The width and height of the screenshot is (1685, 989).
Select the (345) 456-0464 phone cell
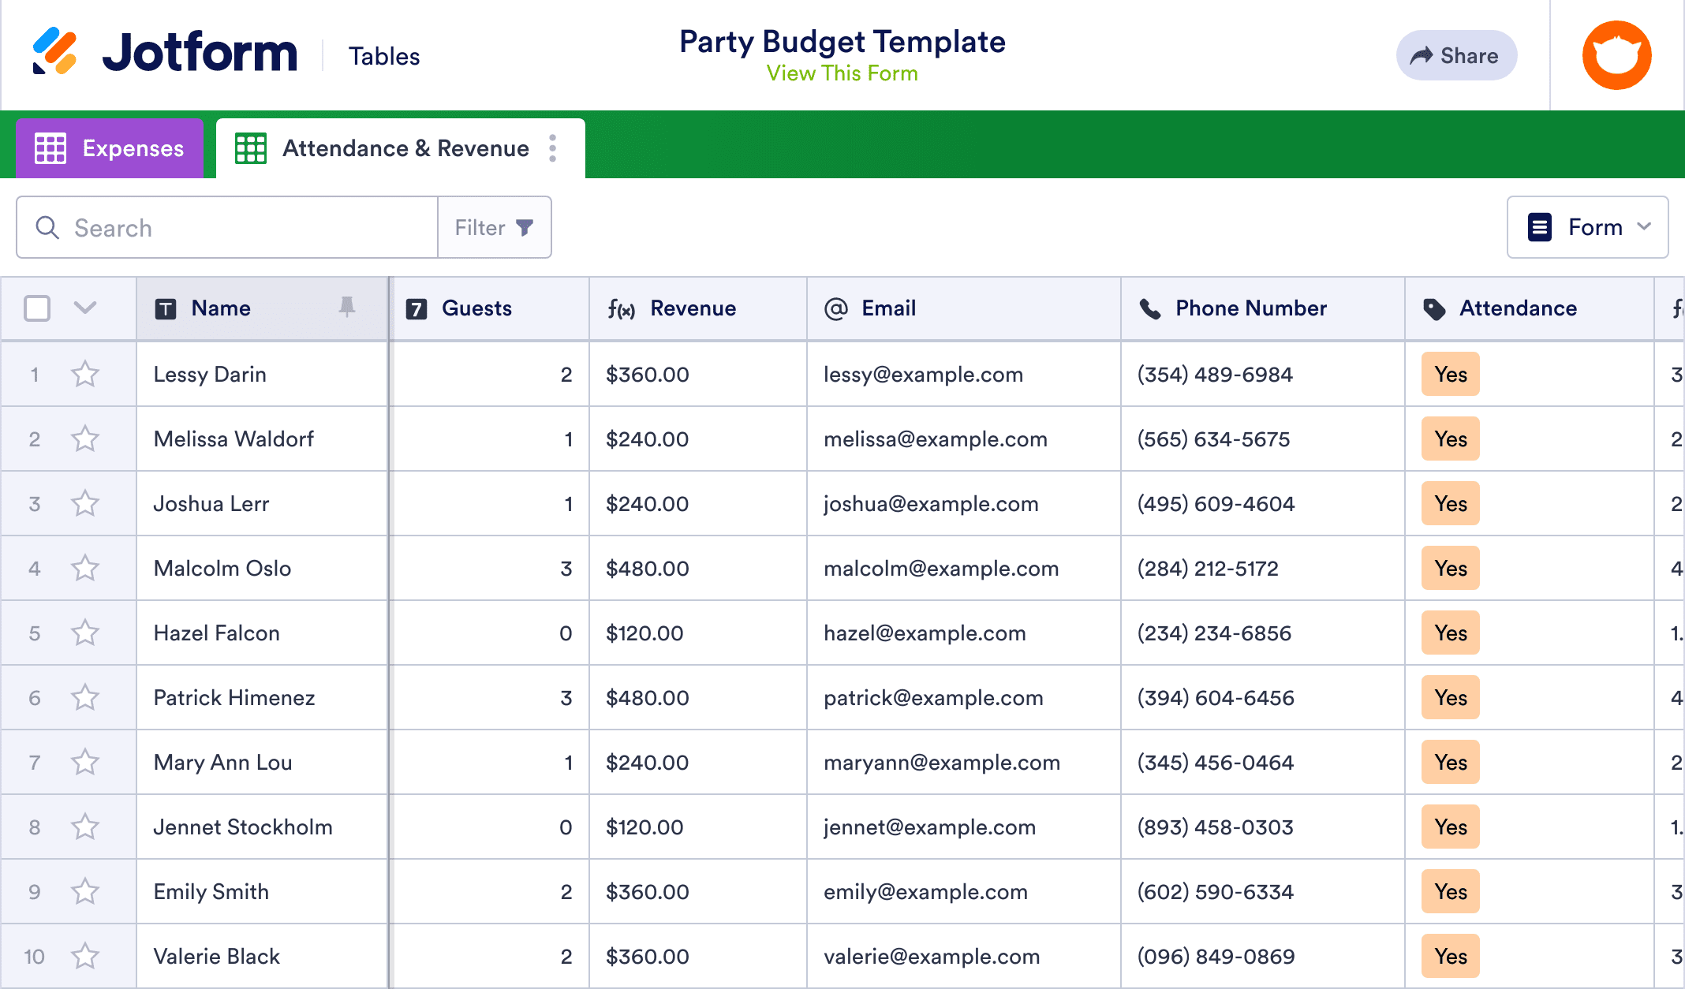tap(1263, 762)
